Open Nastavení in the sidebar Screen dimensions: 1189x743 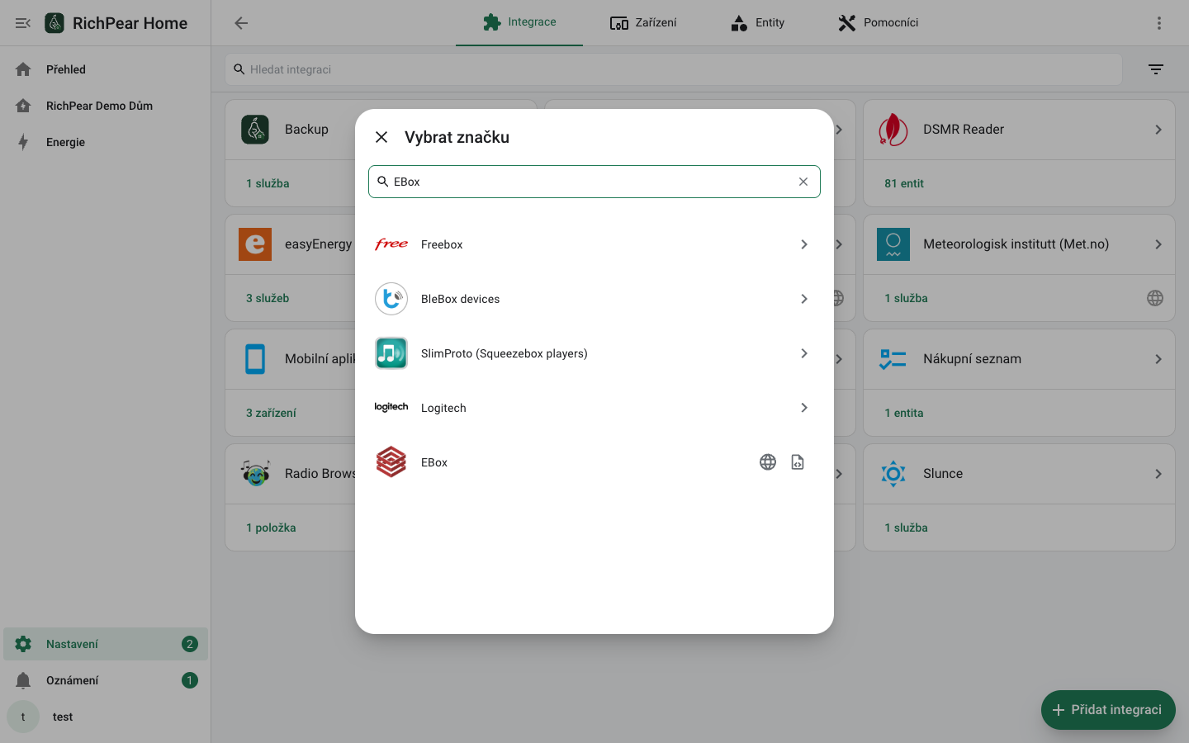click(106, 644)
